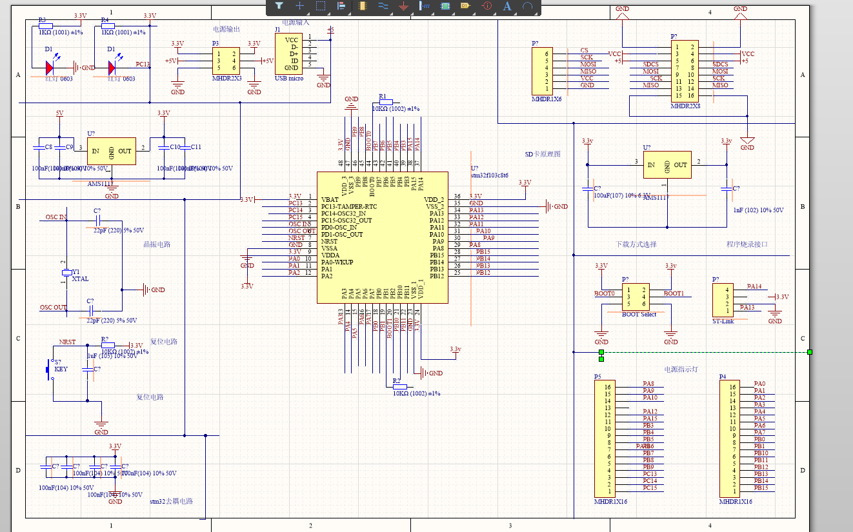
Task: Select the place text string tool
Action: 507,6
